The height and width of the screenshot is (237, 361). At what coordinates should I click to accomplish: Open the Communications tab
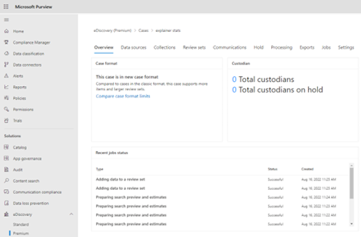click(x=230, y=47)
